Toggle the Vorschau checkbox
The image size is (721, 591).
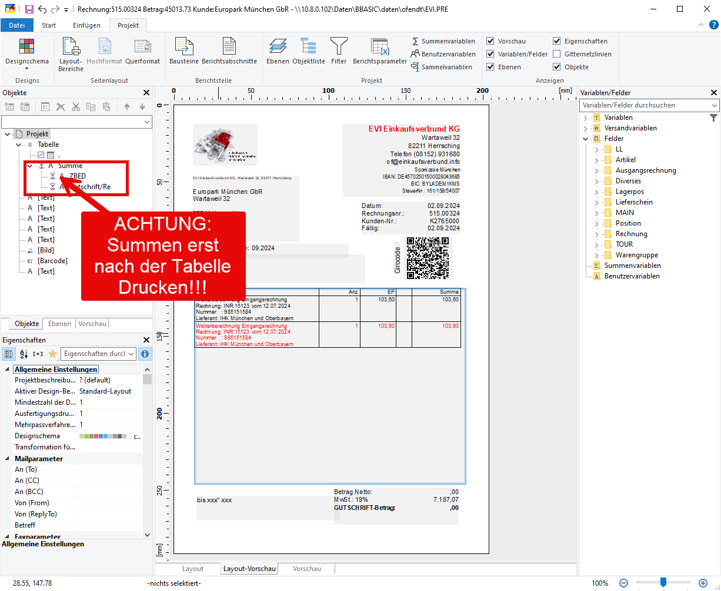[x=490, y=41]
